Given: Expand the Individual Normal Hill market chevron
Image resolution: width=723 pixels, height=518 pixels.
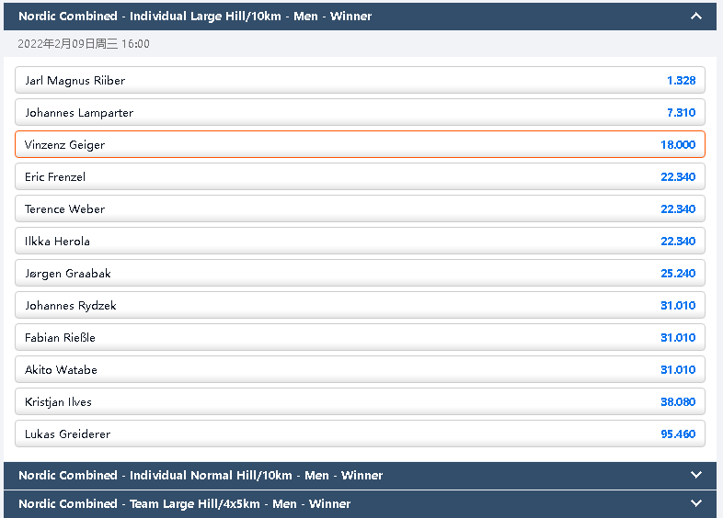Looking at the screenshot, I should pyautogui.click(x=695, y=475).
